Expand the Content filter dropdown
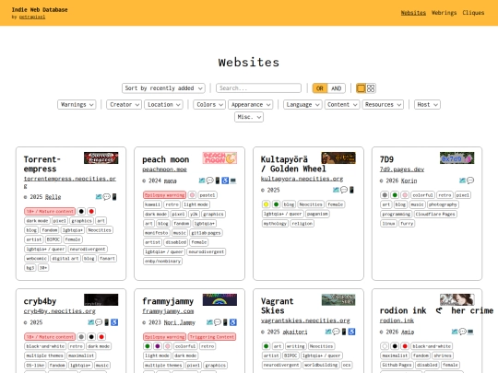498x373 pixels. point(342,105)
